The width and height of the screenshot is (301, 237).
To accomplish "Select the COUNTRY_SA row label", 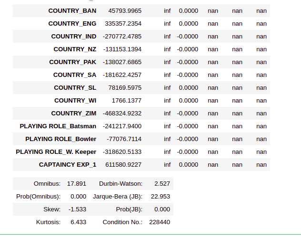I will click(75, 75).
